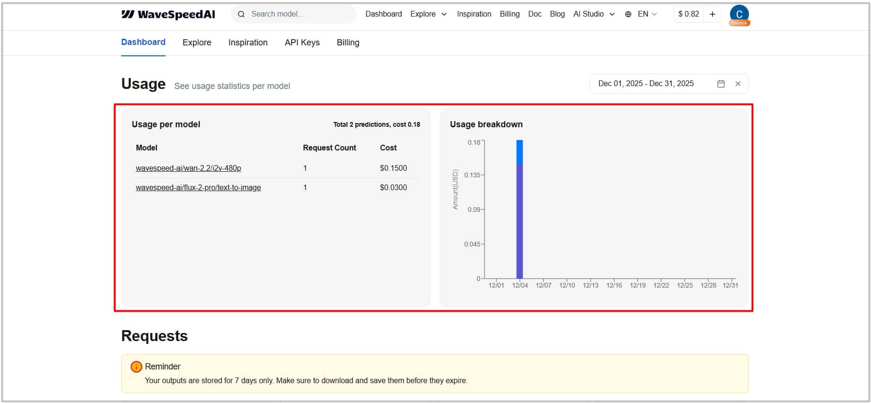Click the 12/31 axis label on chart
Screen dimensions: 871x403
tap(730, 285)
